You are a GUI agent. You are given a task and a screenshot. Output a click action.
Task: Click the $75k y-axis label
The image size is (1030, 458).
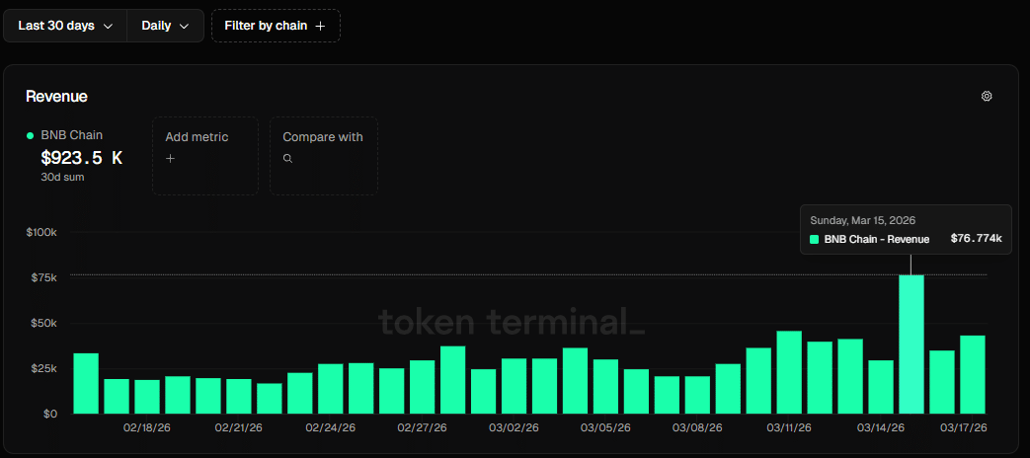[x=44, y=278]
